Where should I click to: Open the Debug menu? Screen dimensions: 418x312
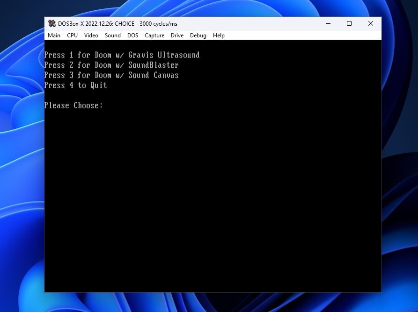point(198,35)
